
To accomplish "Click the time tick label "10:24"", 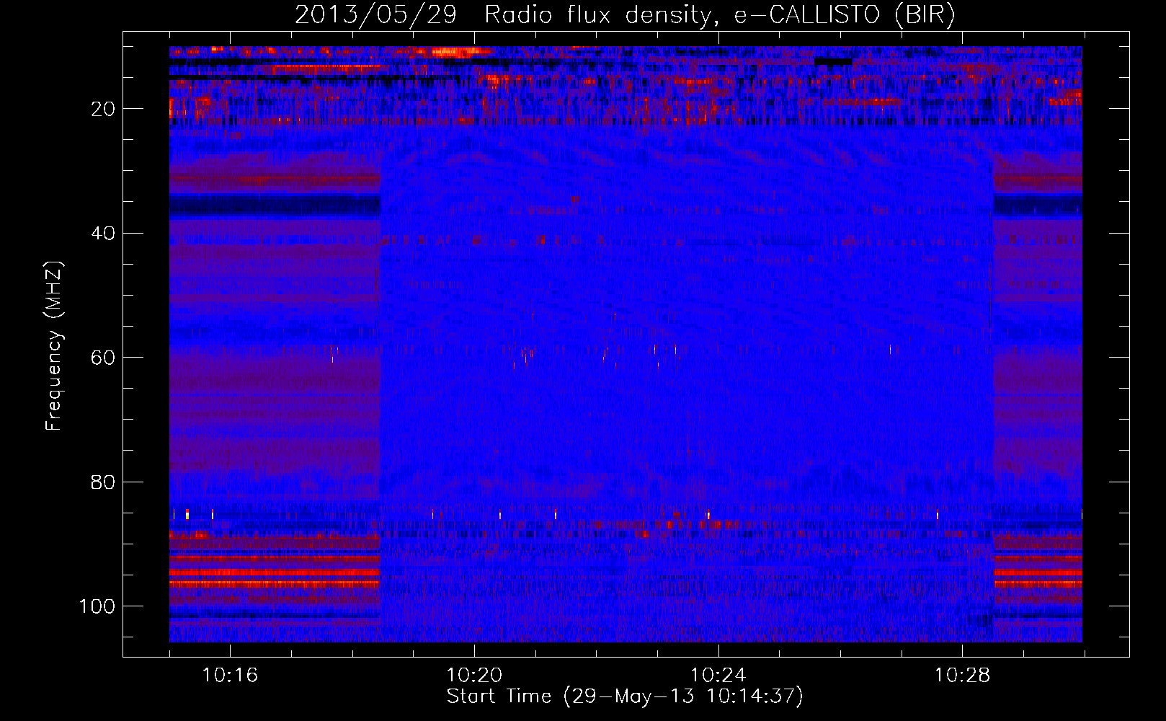I will (x=718, y=676).
